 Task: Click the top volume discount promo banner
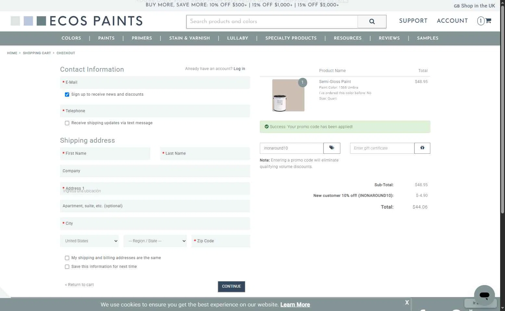click(242, 5)
